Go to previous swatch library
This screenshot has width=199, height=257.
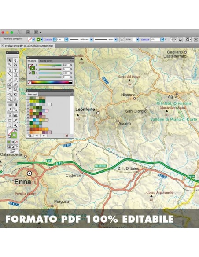click(x=37, y=136)
